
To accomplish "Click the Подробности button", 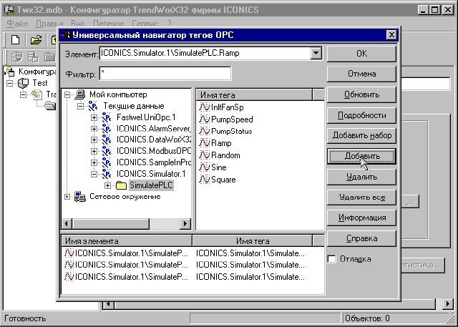I will (x=361, y=115).
